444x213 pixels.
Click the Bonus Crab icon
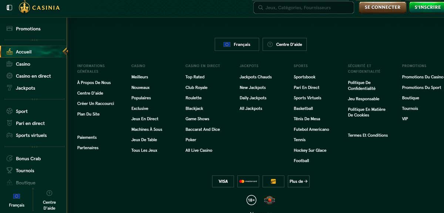click(10, 159)
